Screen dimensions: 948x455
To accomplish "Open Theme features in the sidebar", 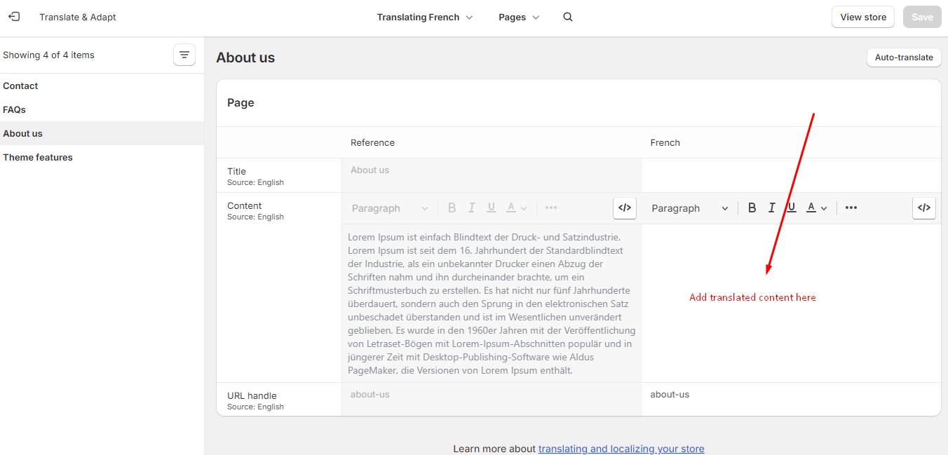I will 38,157.
